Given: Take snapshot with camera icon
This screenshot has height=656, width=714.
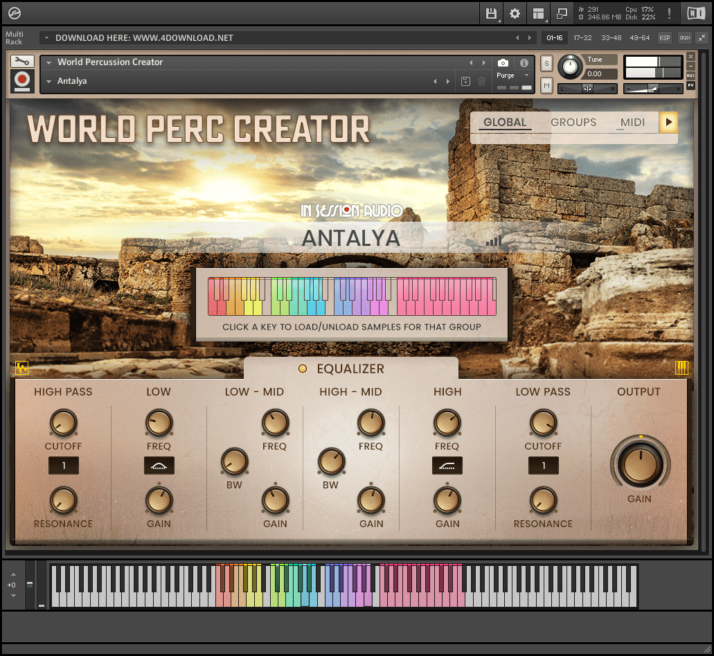Looking at the screenshot, I should pos(503,63).
